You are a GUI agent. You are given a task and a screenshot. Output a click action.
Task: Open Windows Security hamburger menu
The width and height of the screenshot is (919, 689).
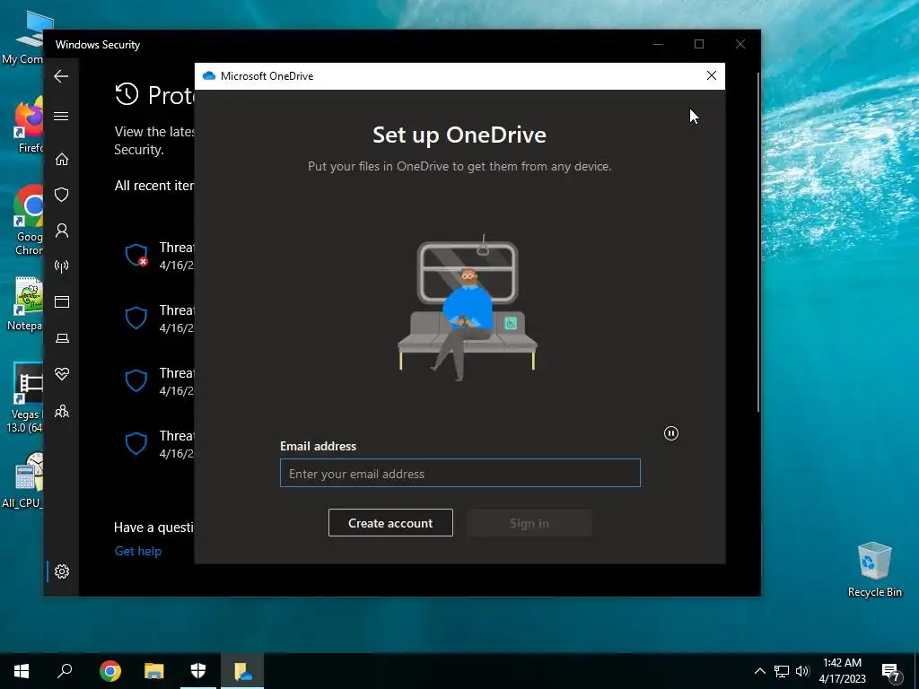[61, 116]
